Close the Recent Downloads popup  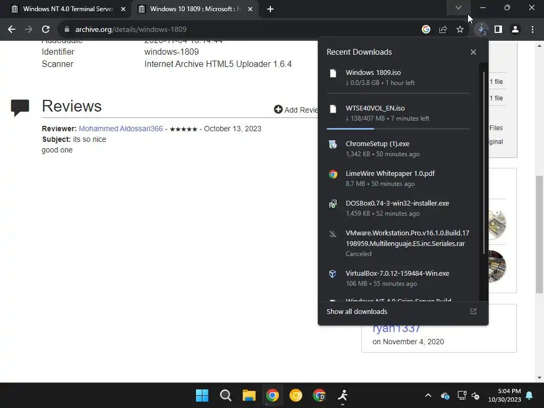473,52
